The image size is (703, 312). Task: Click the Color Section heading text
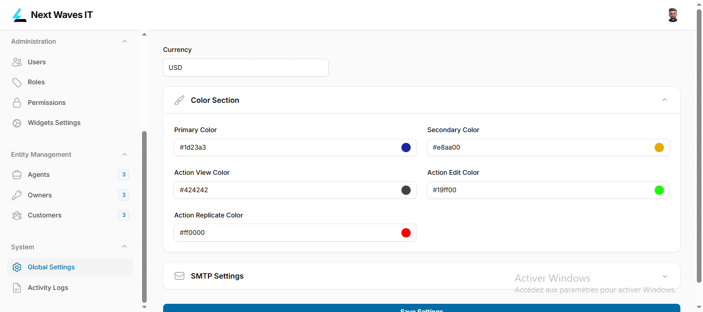tap(215, 100)
